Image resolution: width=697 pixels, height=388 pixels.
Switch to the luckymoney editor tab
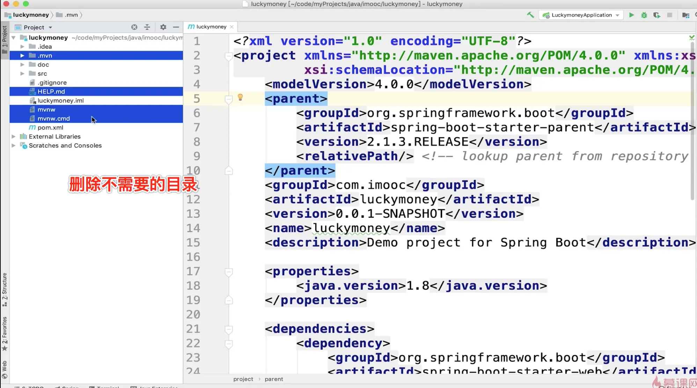pos(211,27)
